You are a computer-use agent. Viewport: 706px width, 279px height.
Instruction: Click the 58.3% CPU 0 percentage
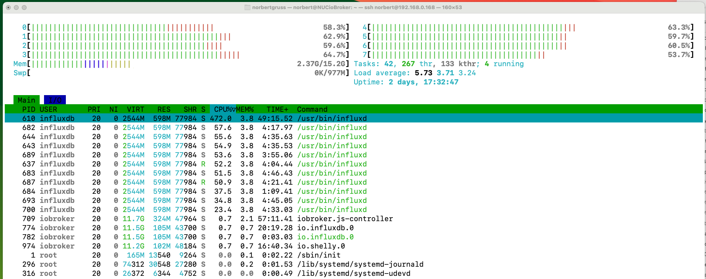pyautogui.click(x=334, y=27)
